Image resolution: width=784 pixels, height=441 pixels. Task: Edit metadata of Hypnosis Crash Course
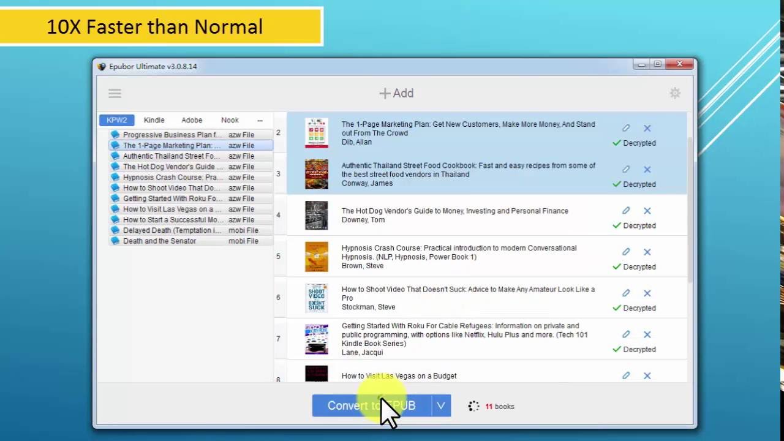(x=626, y=252)
